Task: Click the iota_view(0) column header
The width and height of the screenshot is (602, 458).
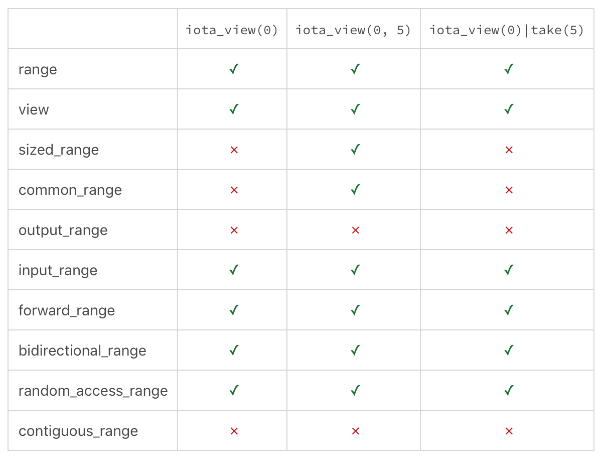Action: 232,30
